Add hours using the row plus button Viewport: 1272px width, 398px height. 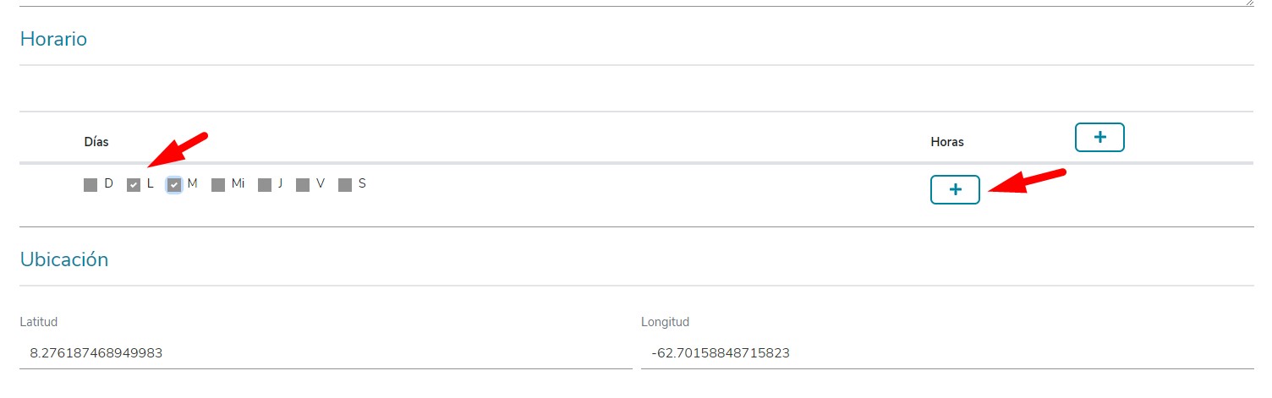[955, 190]
